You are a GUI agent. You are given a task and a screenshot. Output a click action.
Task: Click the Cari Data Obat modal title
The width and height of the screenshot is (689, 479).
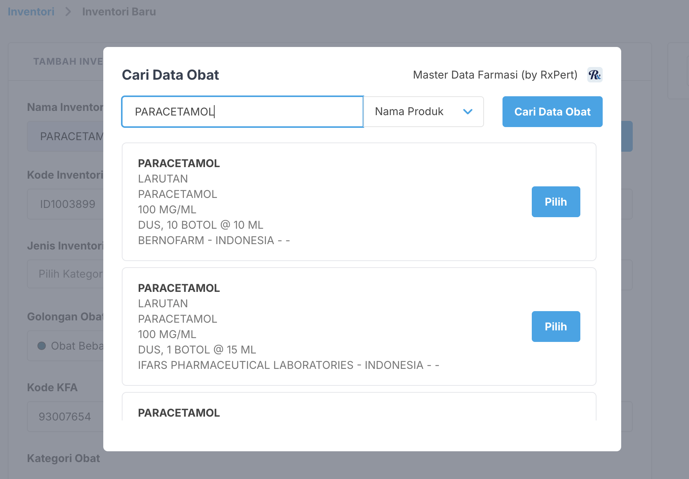click(170, 75)
